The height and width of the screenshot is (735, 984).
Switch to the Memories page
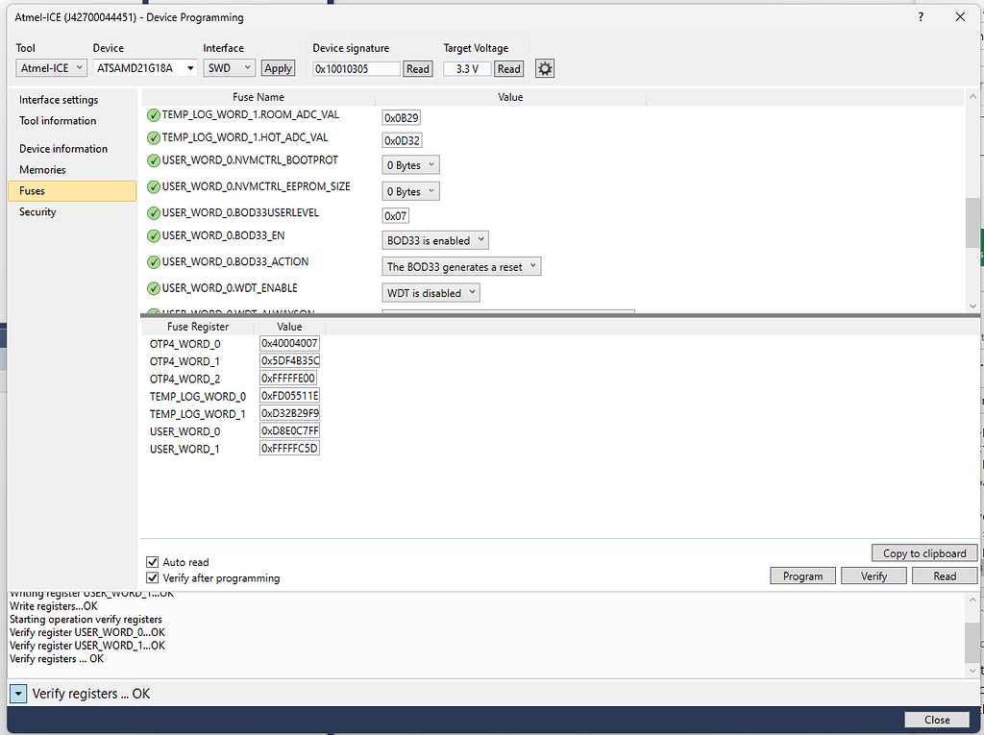click(41, 169)
